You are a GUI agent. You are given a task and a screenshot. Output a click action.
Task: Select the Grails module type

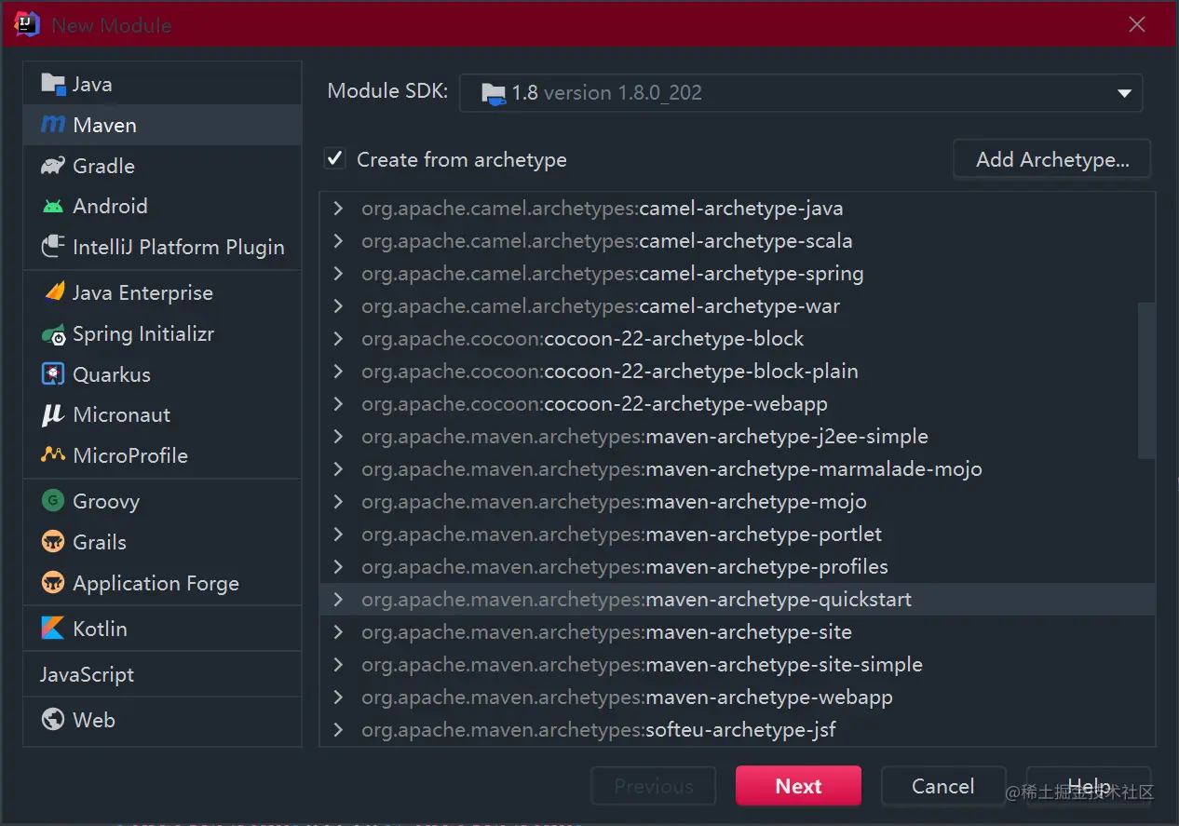[x=162, y=542]
